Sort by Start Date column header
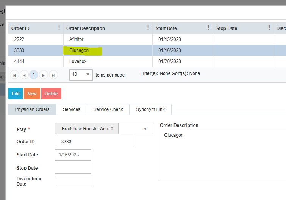Image resolution: width=286 pixels, height=200 pixels. (166, 28)
